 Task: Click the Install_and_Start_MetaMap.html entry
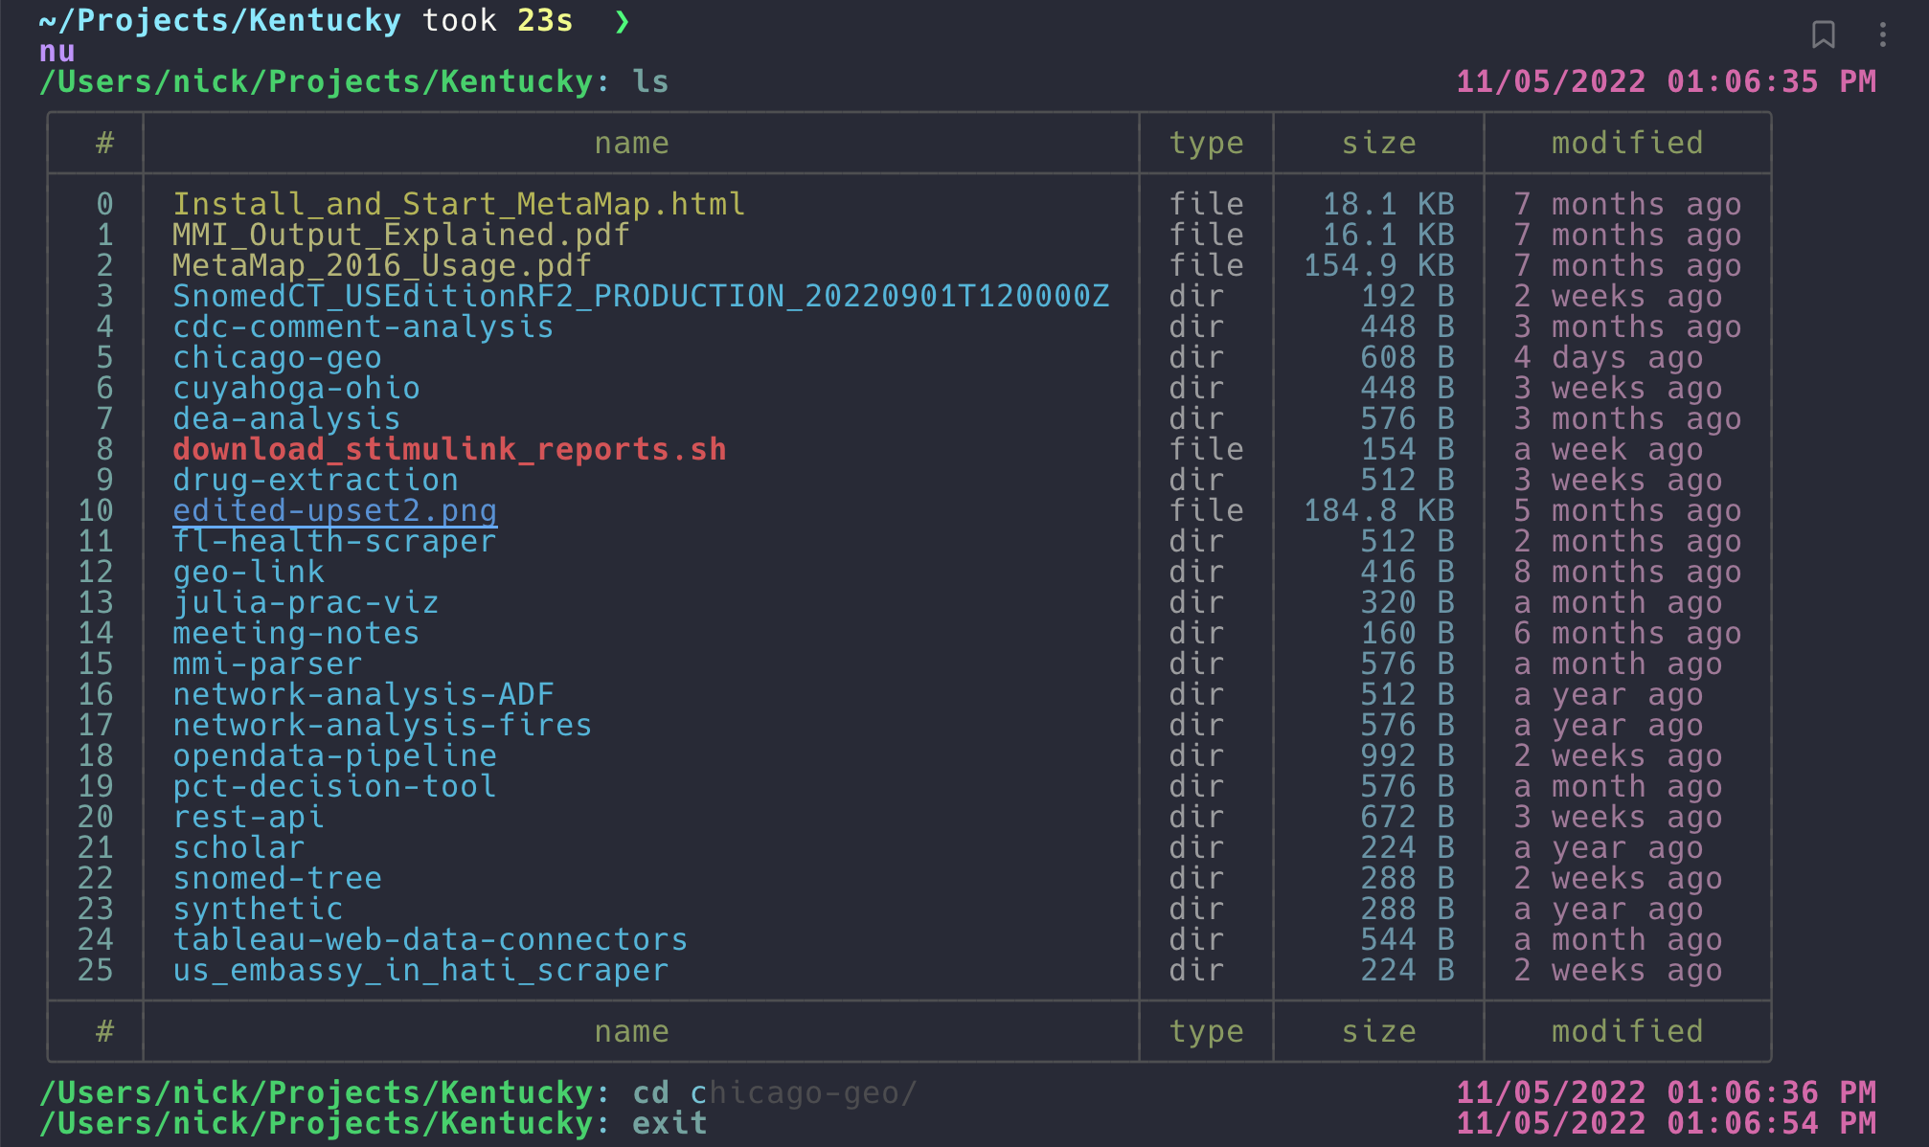(458, 204)
